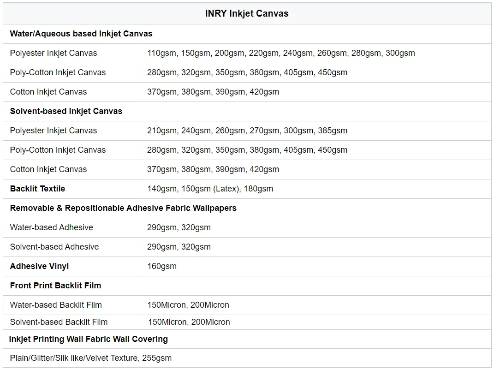Click the 160gsm value cell
This screenshot has width=494, height=370.
pyautogui.click(x=162, y=266)
